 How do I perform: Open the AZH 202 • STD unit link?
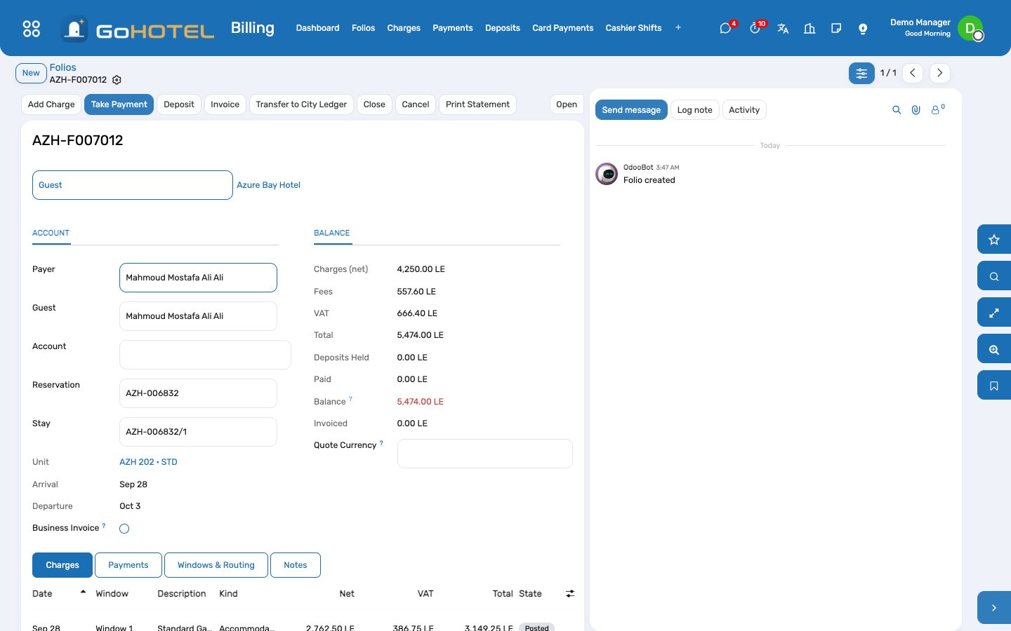[148, 462]
